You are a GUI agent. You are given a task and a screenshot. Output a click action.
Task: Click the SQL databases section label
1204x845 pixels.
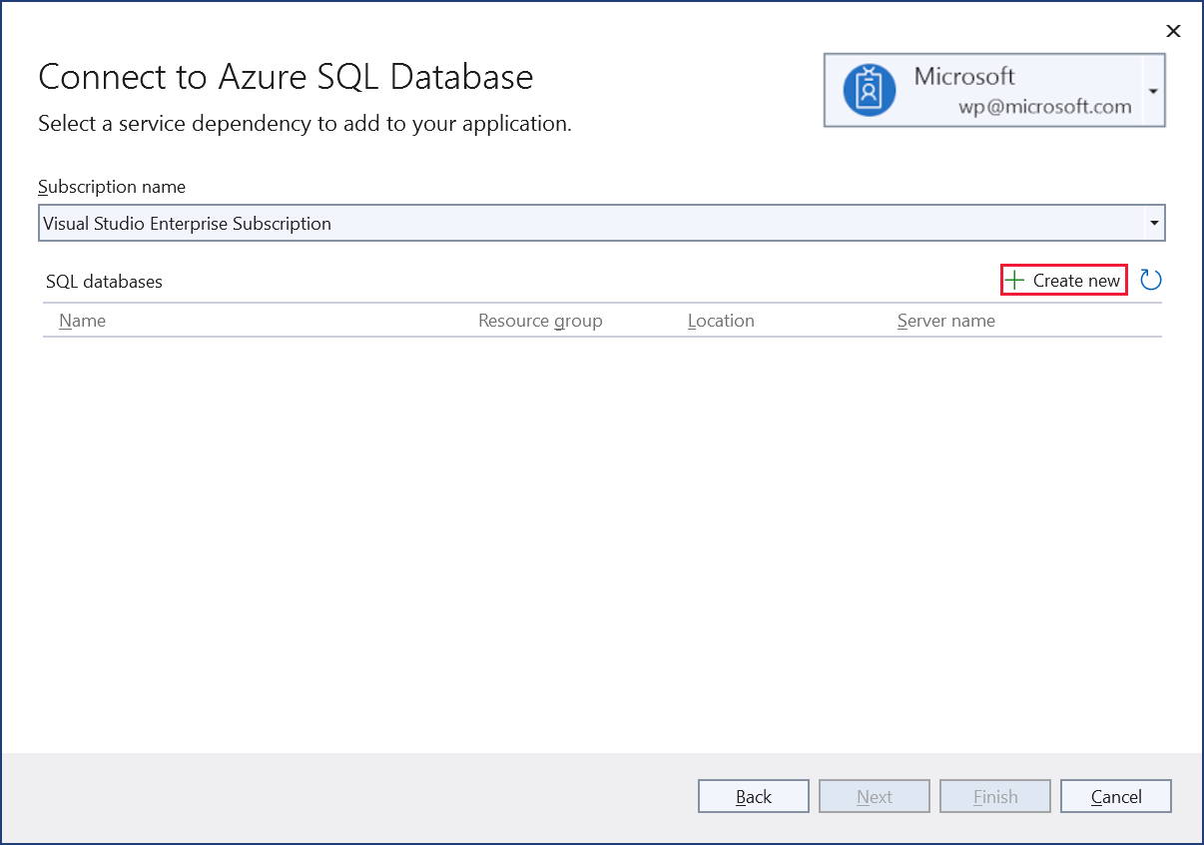click(104, 282)
